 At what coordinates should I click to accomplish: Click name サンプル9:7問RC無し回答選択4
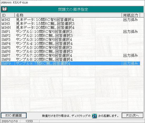tap(43, 64)
